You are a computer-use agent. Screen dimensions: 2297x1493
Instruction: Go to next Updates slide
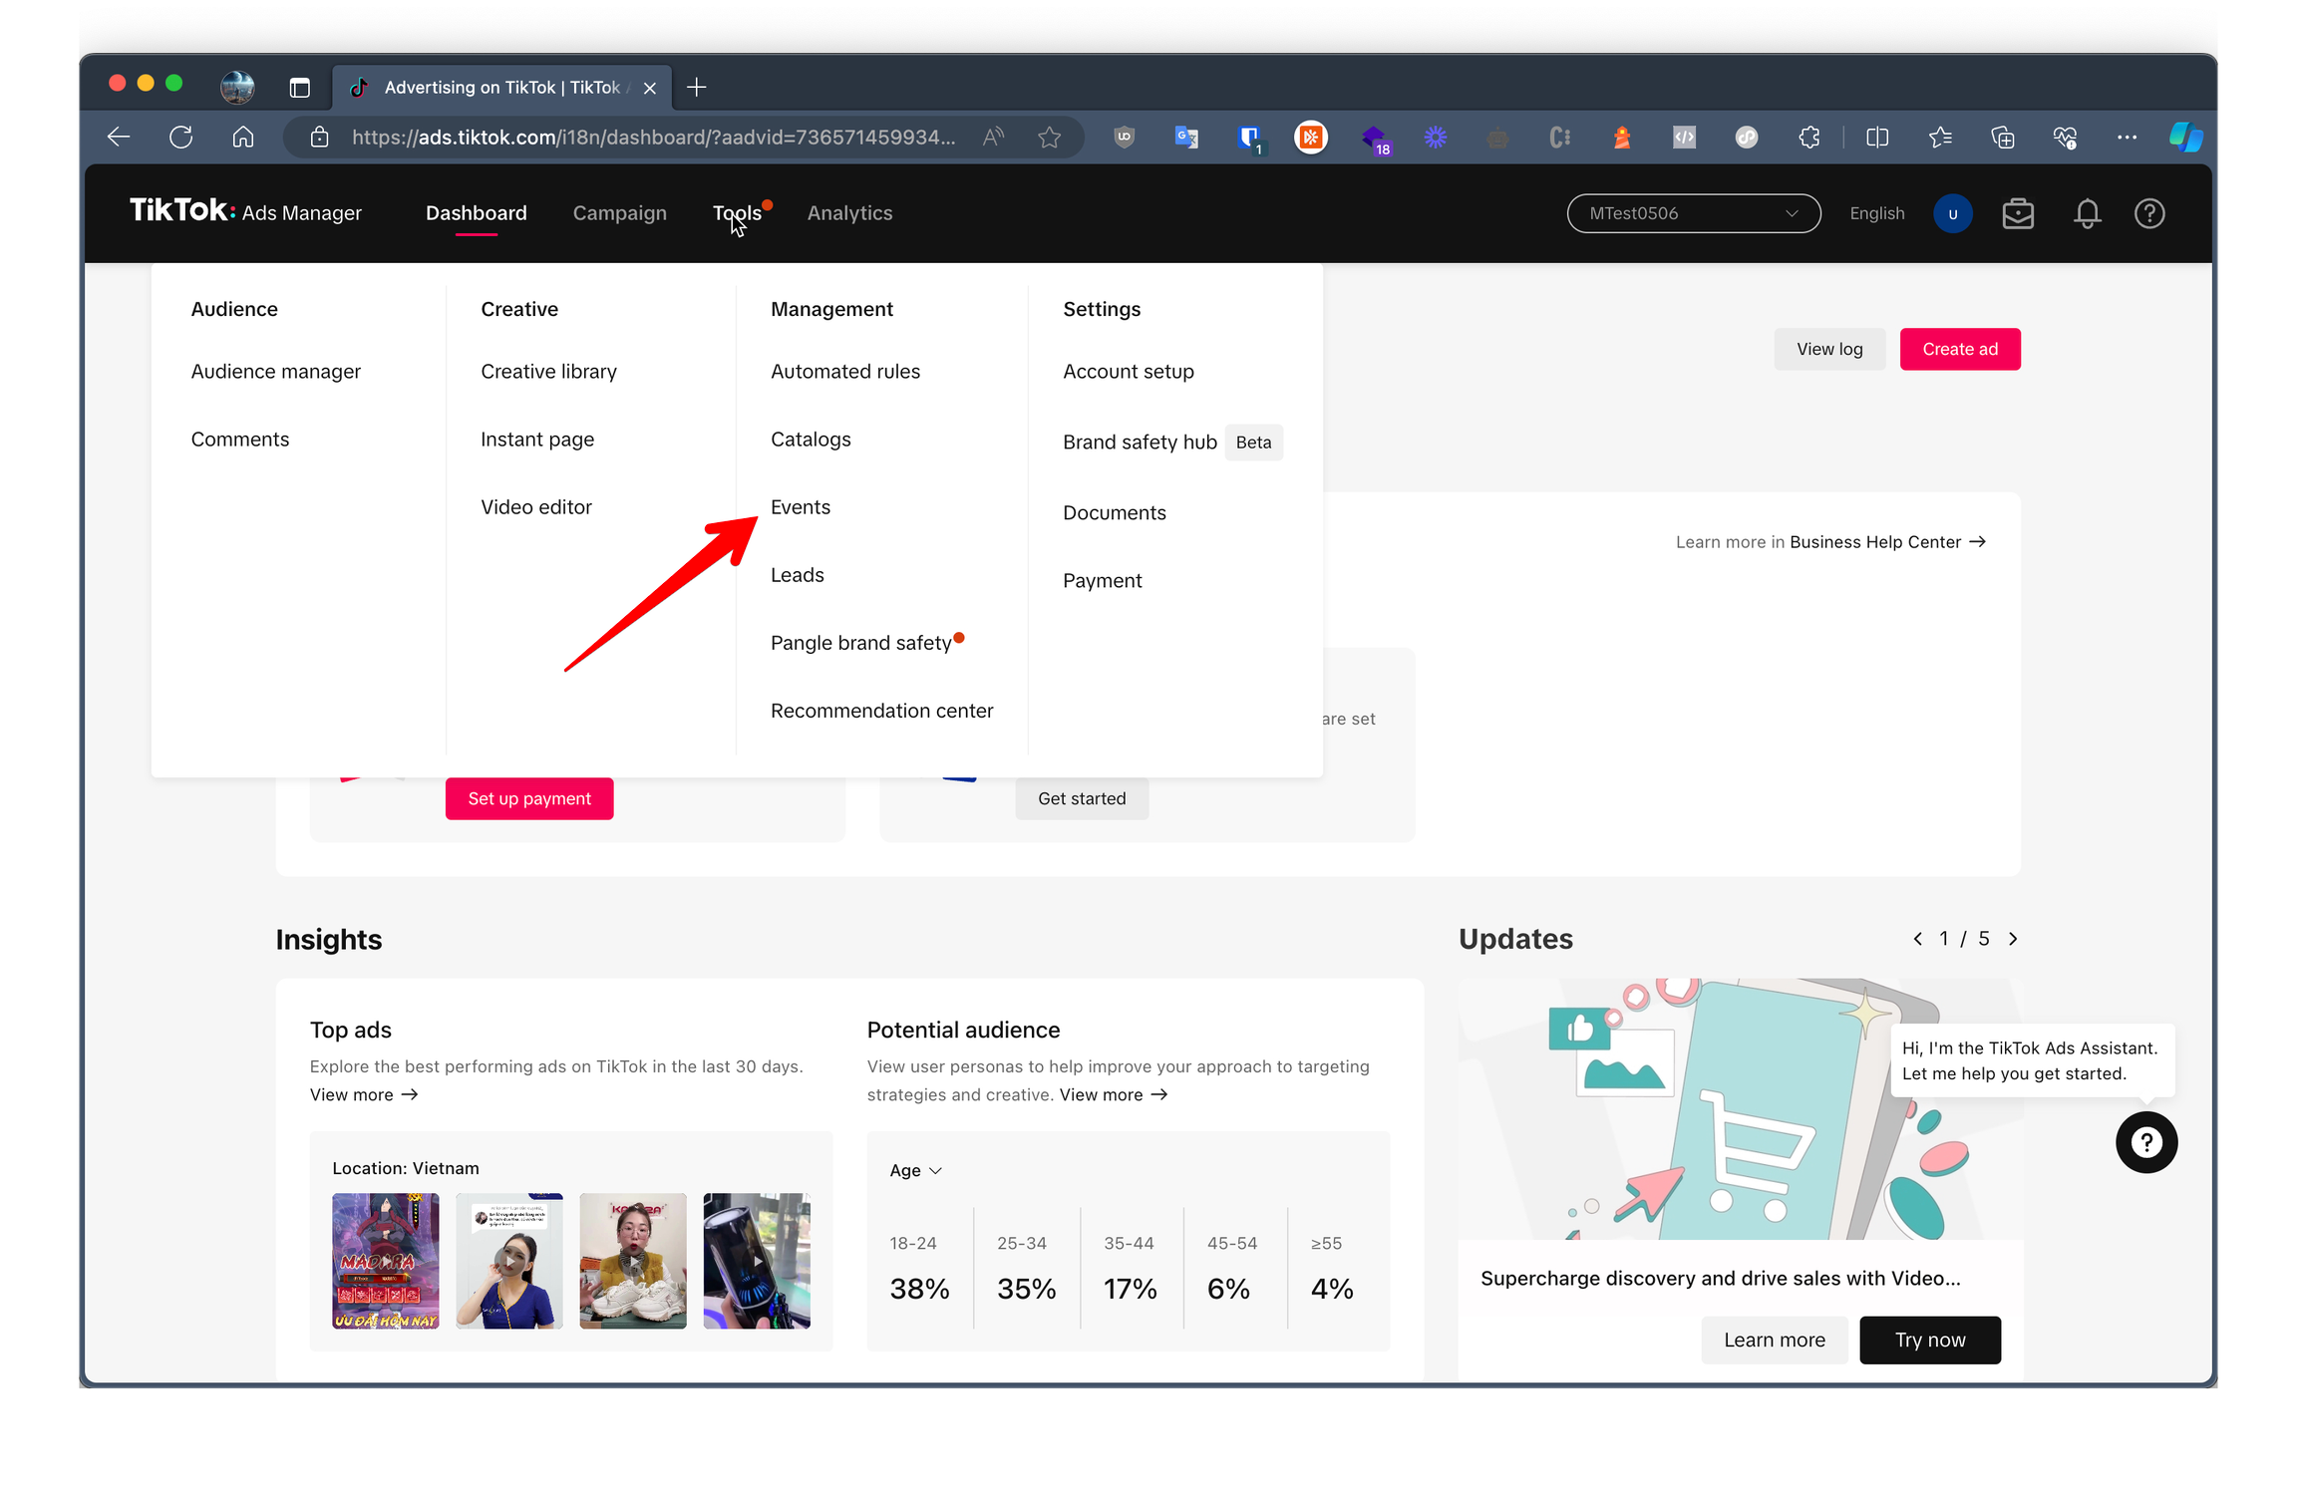[2013, 939]
